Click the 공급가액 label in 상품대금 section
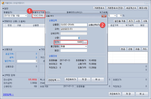The width and height of the screenshot is (151, 99). coord(10,54)
